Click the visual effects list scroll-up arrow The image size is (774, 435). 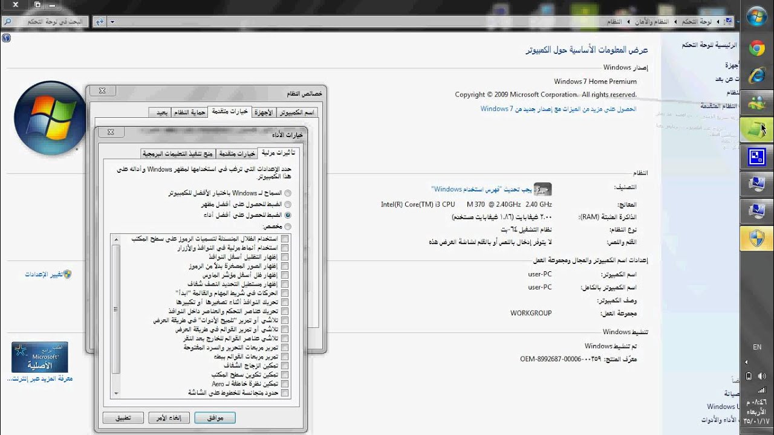[x=116, y=239]
